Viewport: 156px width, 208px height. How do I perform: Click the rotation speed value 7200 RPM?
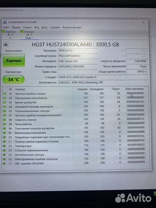137,61
